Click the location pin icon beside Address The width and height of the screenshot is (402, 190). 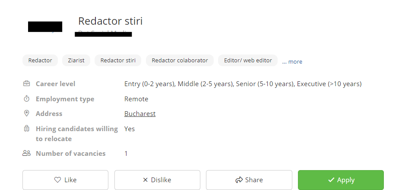26,114
